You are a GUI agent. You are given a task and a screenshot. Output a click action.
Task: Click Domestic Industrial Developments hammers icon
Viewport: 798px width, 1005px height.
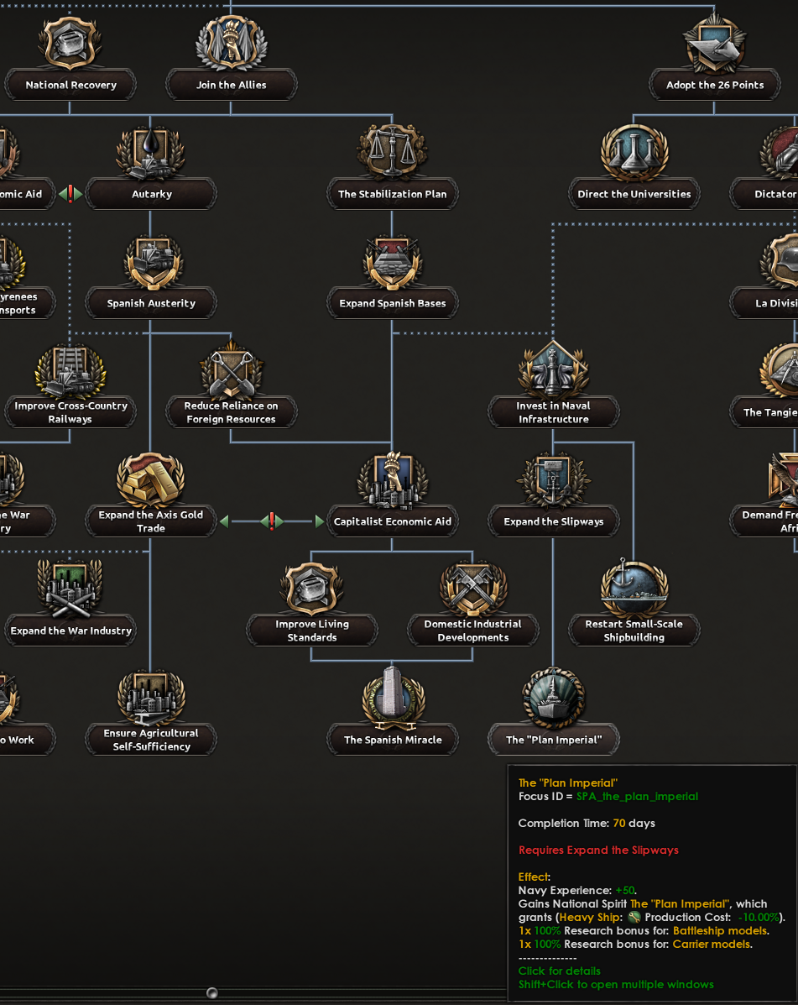click(473, 589)
